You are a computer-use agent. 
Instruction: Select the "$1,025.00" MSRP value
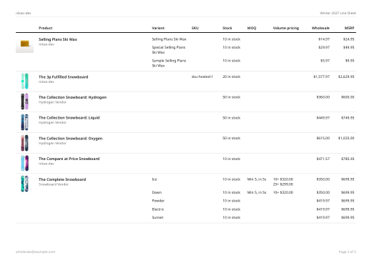(346, 138)
